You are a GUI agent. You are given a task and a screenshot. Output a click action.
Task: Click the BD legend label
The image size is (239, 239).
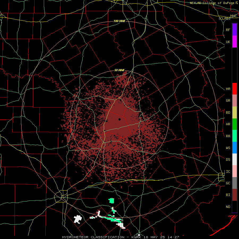(228, 113)
